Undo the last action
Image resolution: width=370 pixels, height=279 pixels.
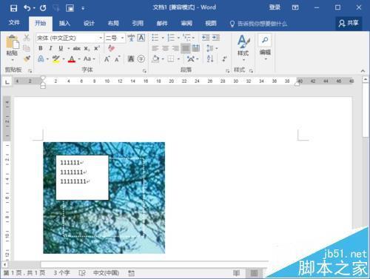pyautogui.click(x=27, y=8)
